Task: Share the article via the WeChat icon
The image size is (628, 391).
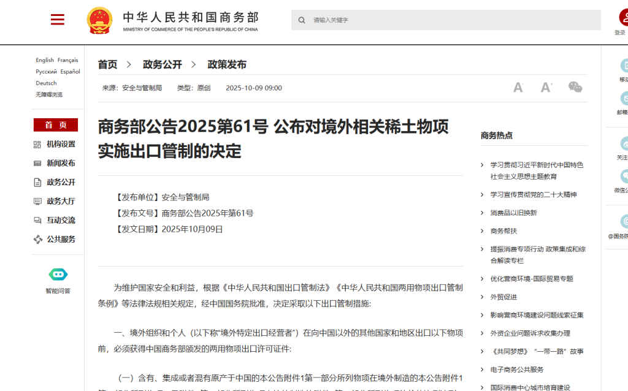Action: pyautogui.click(x=575, y=88)
